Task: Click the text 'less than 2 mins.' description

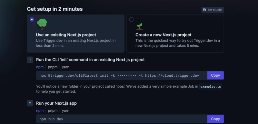Action: [x=50, y=46]
